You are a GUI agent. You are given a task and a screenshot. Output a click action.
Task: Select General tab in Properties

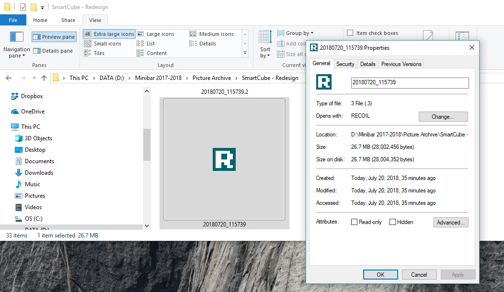click(x=321, y=63)
